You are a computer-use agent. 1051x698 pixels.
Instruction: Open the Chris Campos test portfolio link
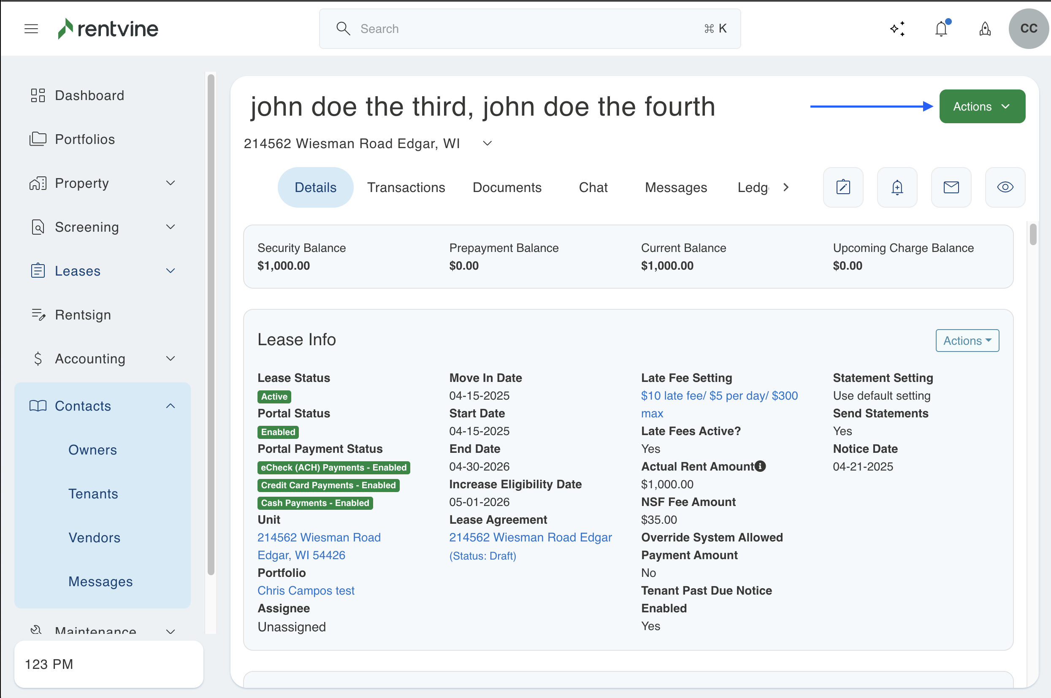(x=306, y=590)
